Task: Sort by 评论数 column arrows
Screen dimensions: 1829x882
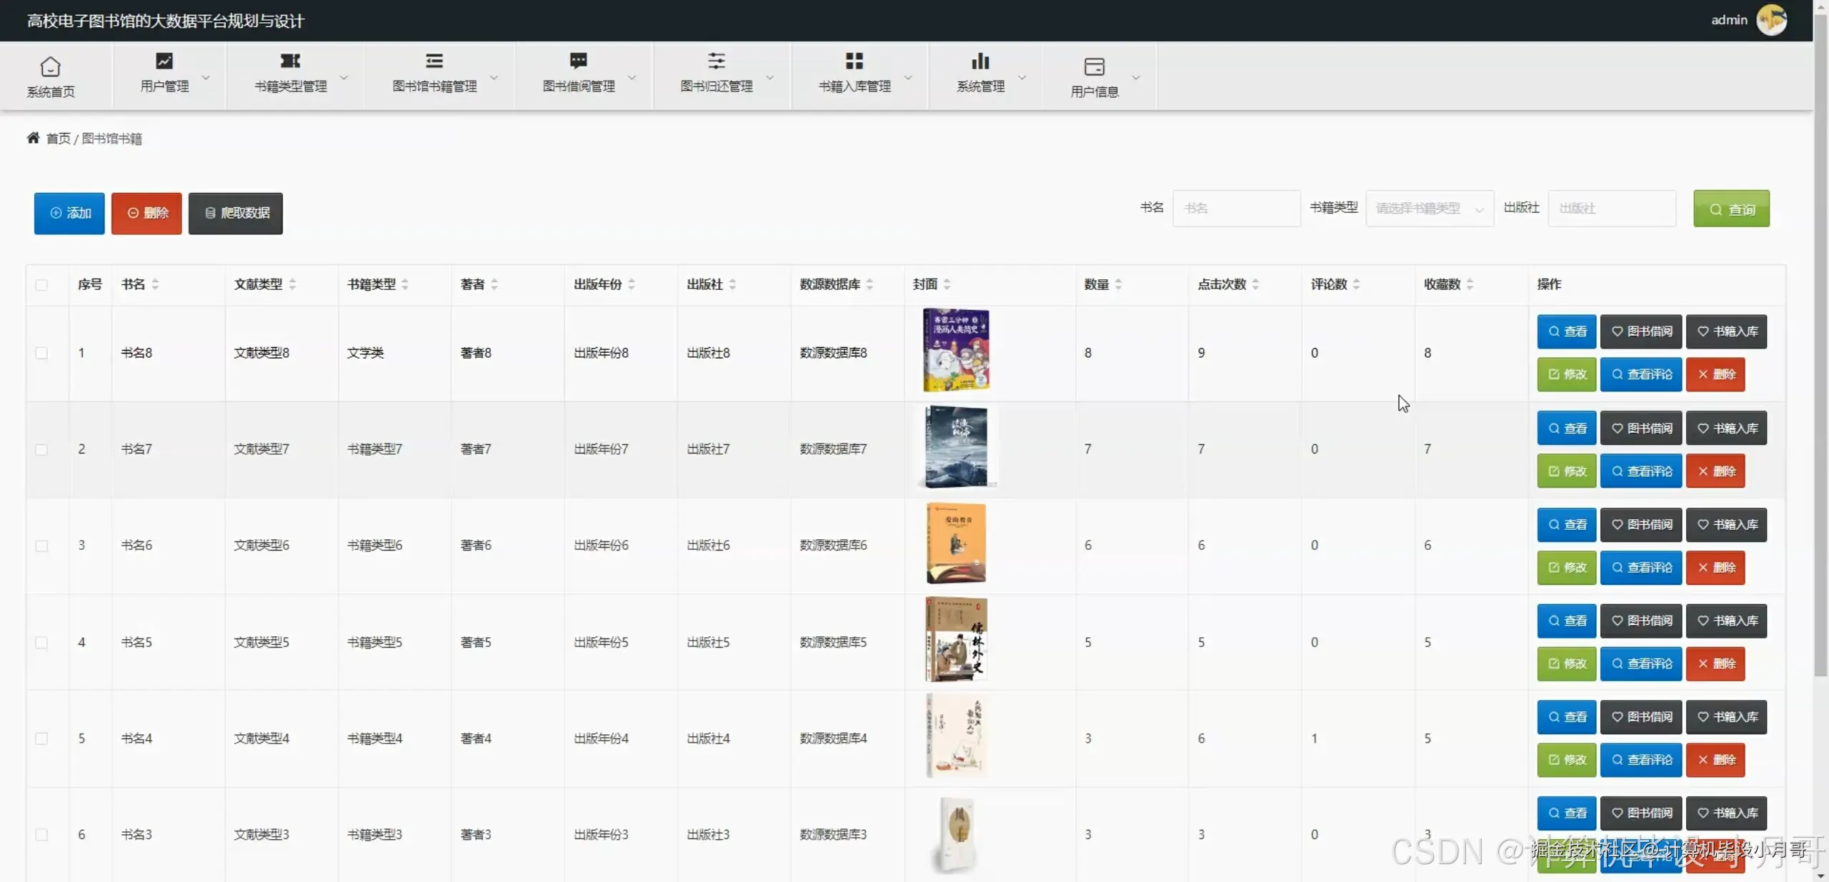Action: pos(1356,284)
